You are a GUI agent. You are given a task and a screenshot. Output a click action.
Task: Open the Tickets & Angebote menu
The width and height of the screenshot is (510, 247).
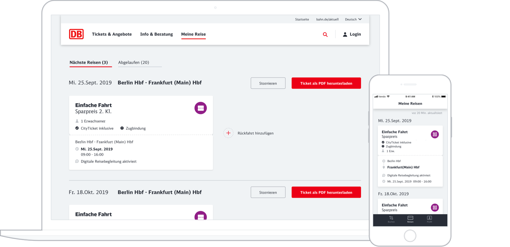[x=112, y=34]
